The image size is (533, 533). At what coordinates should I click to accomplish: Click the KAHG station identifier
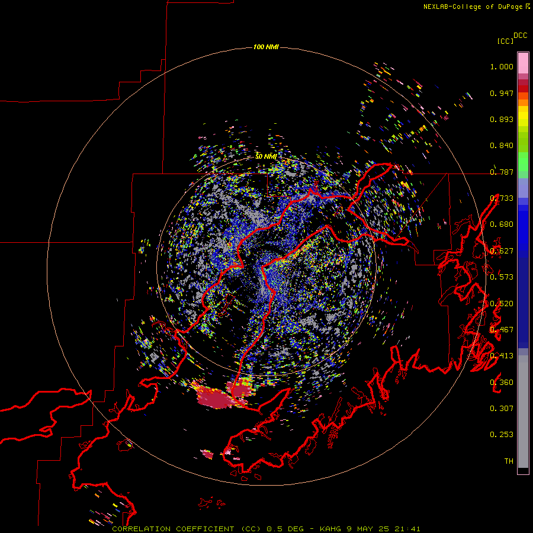click(x=330, y=529)
